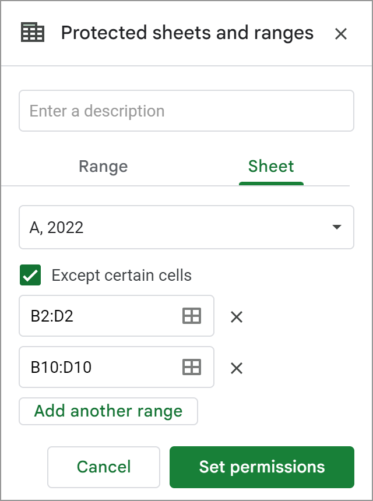Viewport: 373px width, 501px height.
Task: Cancel the protection setup
Action: 104,467
